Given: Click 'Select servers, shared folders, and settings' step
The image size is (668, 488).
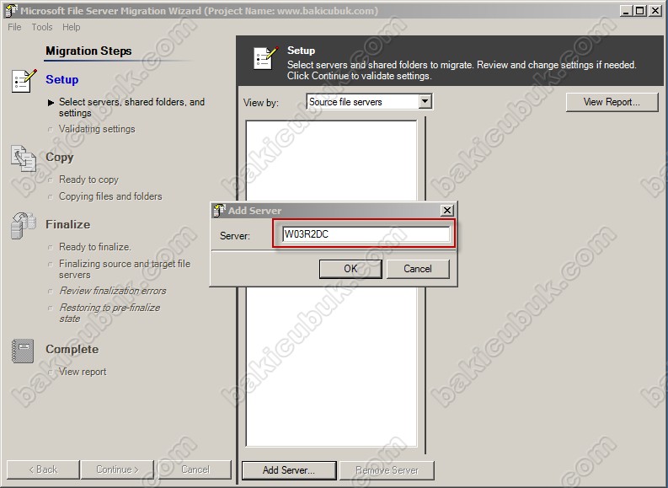Looking at the screenshot, I should (x=131, y=107).
